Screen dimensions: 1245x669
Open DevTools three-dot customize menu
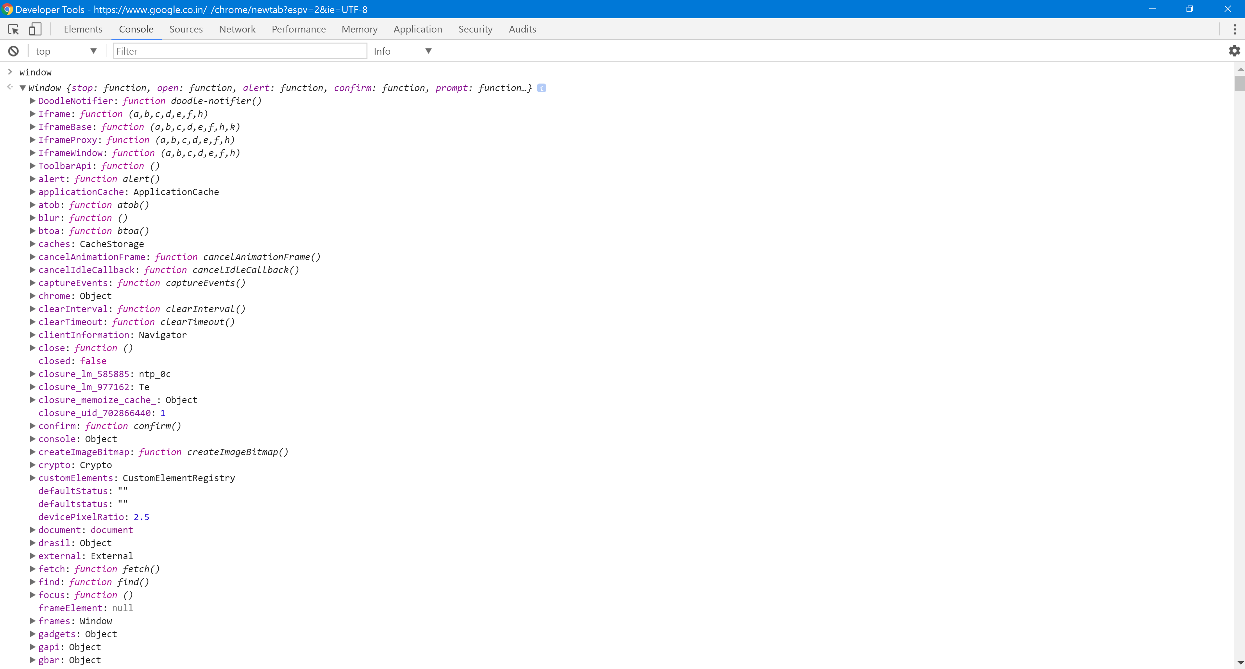(x=1234, y=30)
